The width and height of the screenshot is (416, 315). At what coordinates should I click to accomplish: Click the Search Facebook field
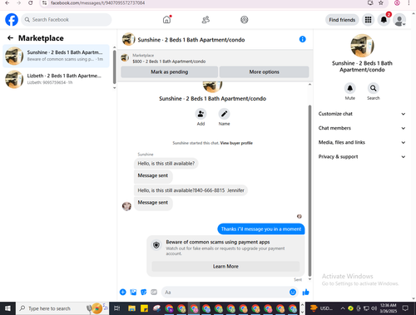point(67,20)
